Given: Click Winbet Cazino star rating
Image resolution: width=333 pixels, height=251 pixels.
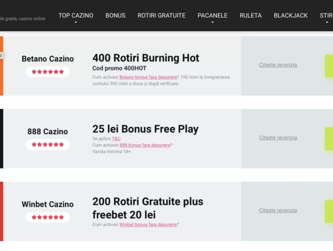Looking at the screenshot, I should point(48,217).
